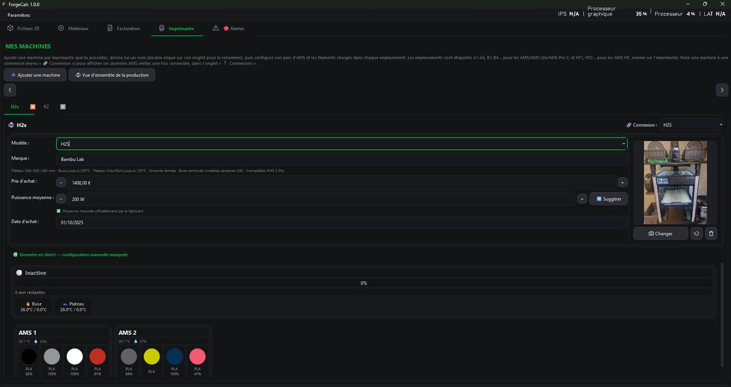The height and width of the screenshot is (387, 731).
Task: Select the K2 machine tab
Action: 46,107
